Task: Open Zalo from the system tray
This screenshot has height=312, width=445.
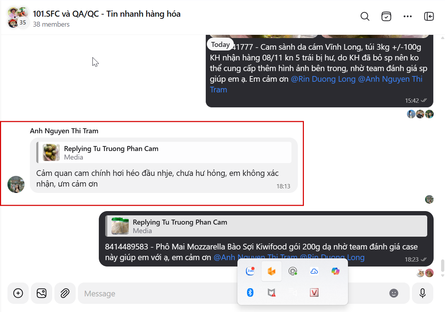Action: pyautogui.click(x=250, y=271)
